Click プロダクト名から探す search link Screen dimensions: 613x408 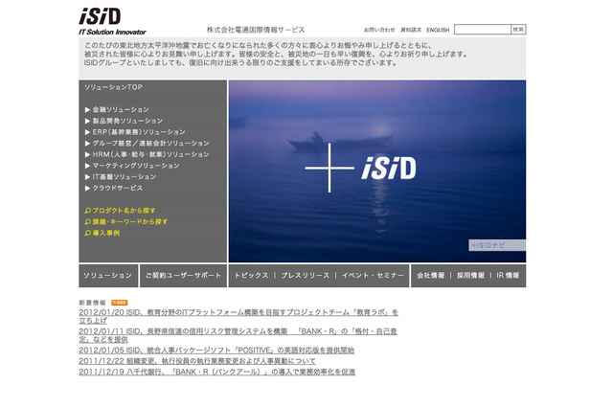[120, 211]
